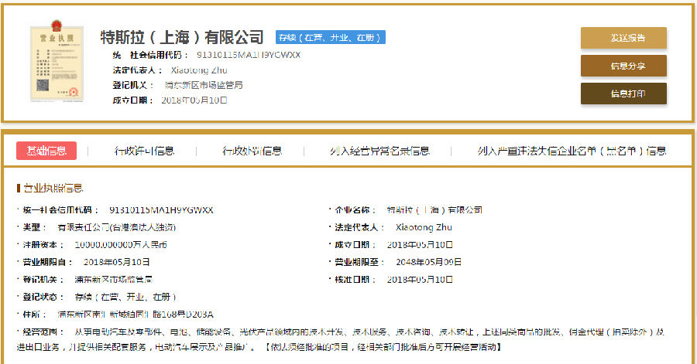Click 登记机关 value in license info section
The height and width of the screenshot is (364, 697).
(x=113, y=279)
